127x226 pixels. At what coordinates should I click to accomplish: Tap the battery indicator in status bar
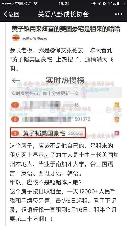tap(121, 4)
